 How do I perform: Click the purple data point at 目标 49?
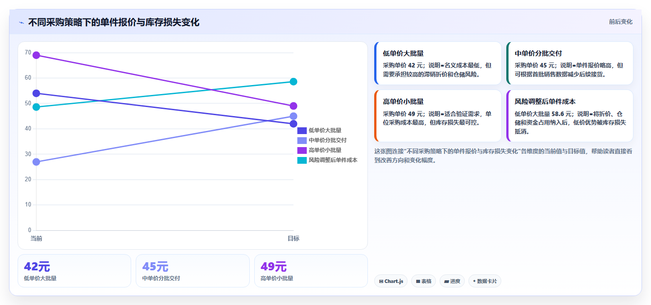coord(293,106)
